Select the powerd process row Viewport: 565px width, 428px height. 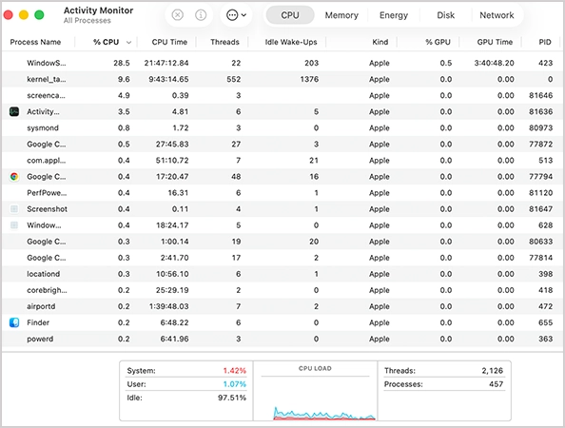coord(282,339)
